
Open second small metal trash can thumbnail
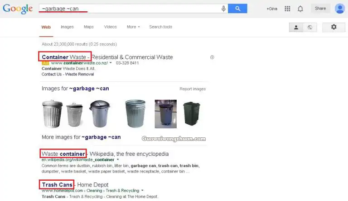pyautogui.click(x=75, y=115)
